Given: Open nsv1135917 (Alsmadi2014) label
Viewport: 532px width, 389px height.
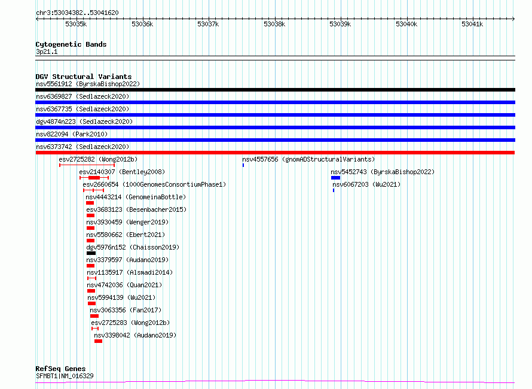Looking at the screenshot, I should tap(130, 272).
